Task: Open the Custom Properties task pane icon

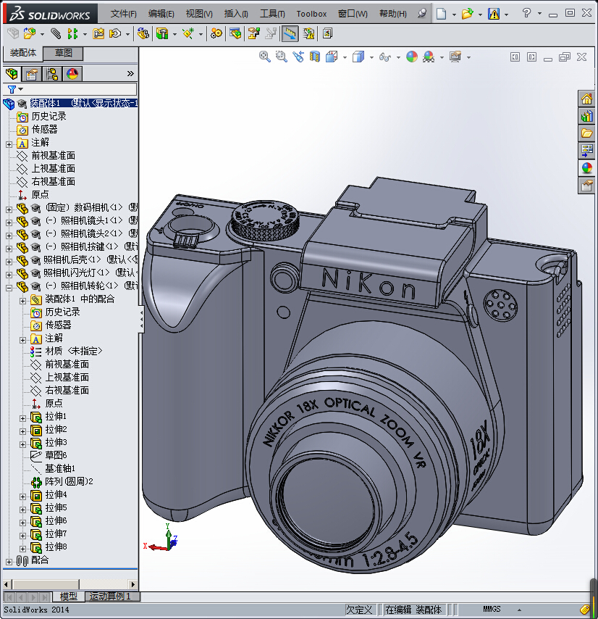Action: [x=586, y=185]
